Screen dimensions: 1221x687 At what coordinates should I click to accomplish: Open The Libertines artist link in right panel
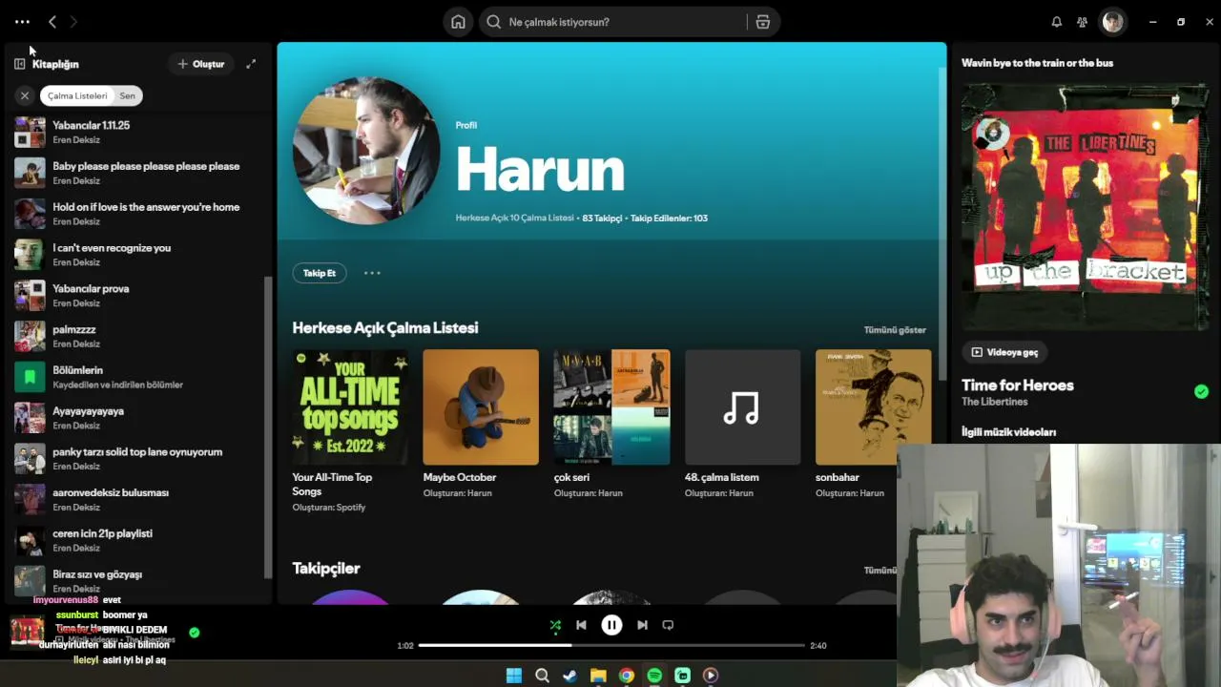[994, 402]
